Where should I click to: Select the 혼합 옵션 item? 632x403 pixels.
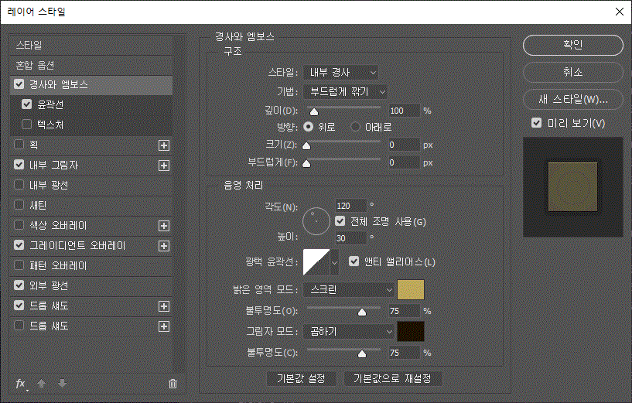91,65
